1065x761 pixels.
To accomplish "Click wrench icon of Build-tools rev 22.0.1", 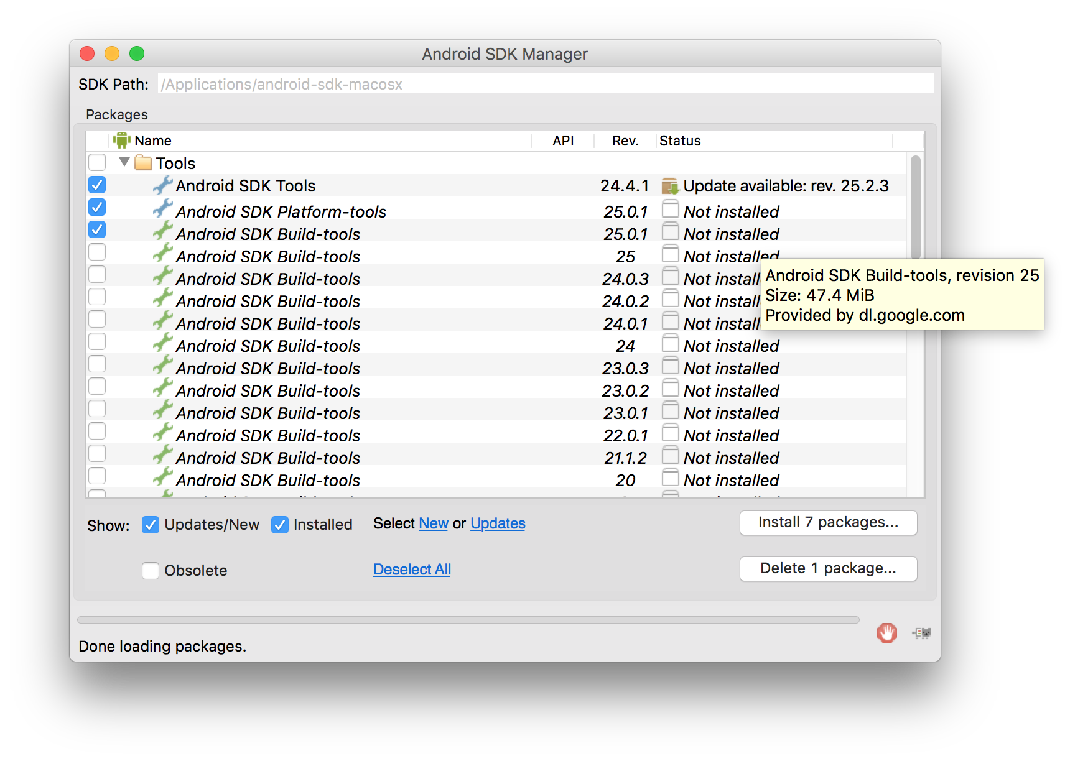I will [162, 433].
